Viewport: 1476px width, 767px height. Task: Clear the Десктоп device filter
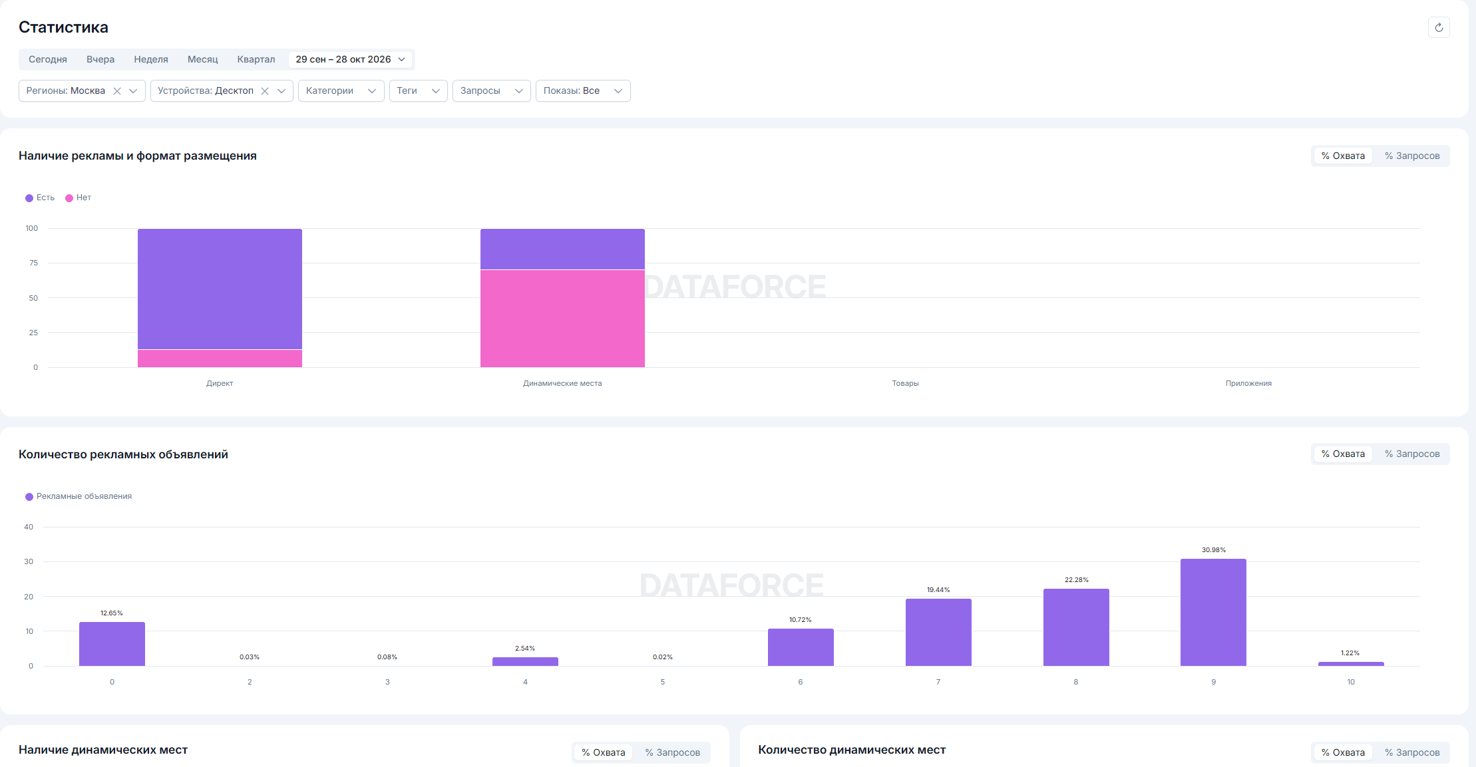click(265, 91)
